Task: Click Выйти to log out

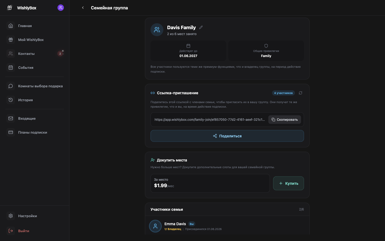Action: click(x=35, y=231)
